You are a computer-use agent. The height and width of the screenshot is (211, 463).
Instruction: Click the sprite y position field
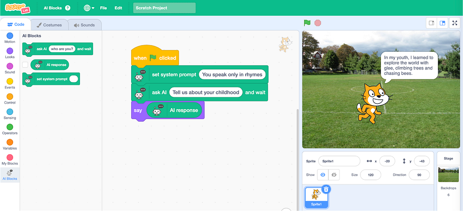[x=422, y=161]
